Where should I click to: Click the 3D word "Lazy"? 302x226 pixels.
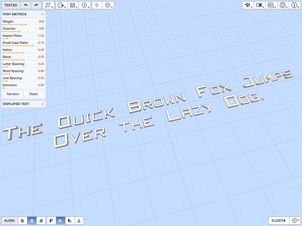click(189, 112)
